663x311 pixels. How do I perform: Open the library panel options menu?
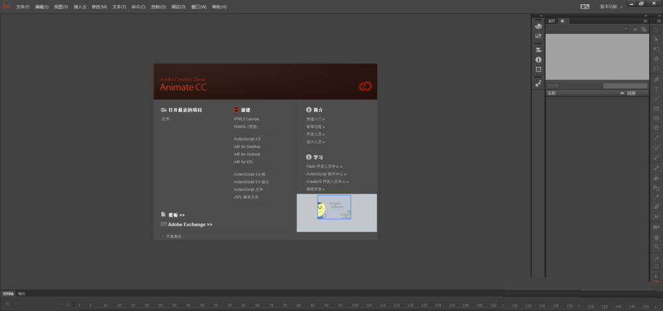tap(645, 21)
